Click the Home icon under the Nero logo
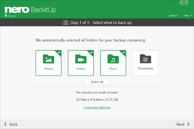This screenshot has height=129, width=194. (x=6, y=16)
